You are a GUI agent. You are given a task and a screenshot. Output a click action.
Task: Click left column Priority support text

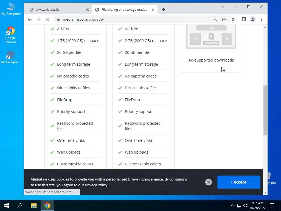71,112
